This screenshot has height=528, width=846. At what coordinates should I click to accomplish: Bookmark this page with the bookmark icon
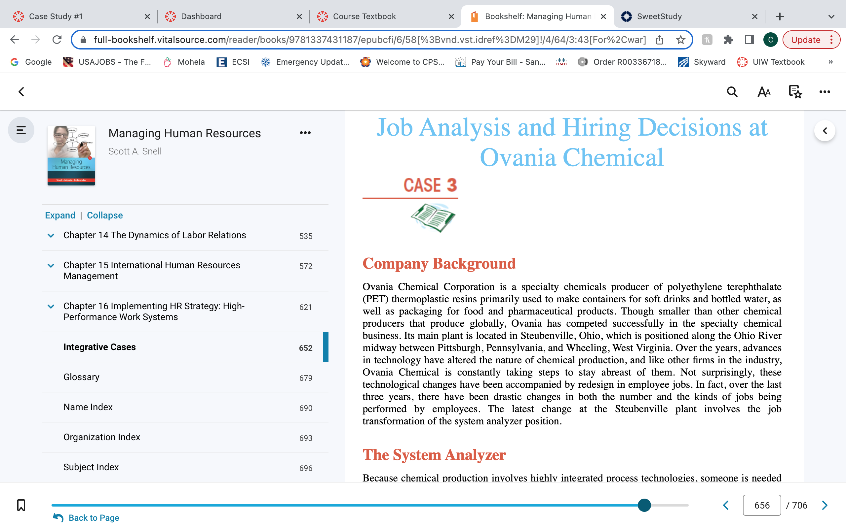pyautogui.click(x=21, y=505)
